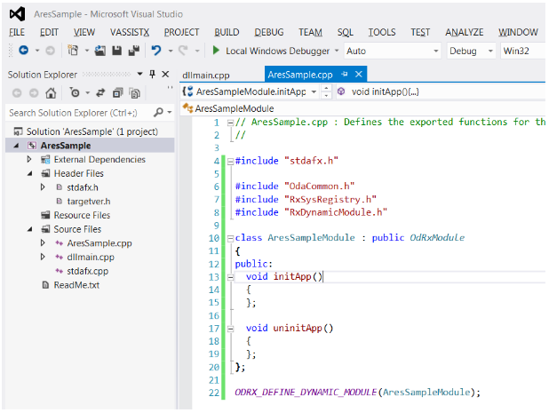Open the Solution Explorer window options dropdown
The height and width of the screenshot is (413, 549).
point(139,74)
